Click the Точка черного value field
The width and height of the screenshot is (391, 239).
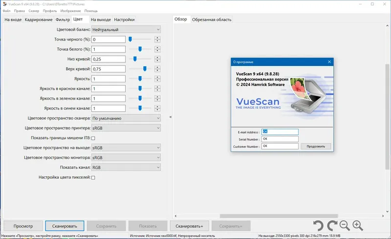[109, 40]
